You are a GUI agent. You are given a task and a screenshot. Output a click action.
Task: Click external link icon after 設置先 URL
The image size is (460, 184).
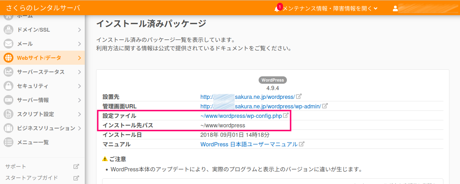point(299,96)
